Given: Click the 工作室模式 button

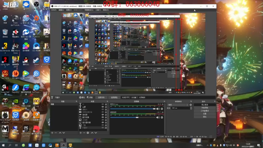Looking at the screenshot, I should [x=204, y=111].
